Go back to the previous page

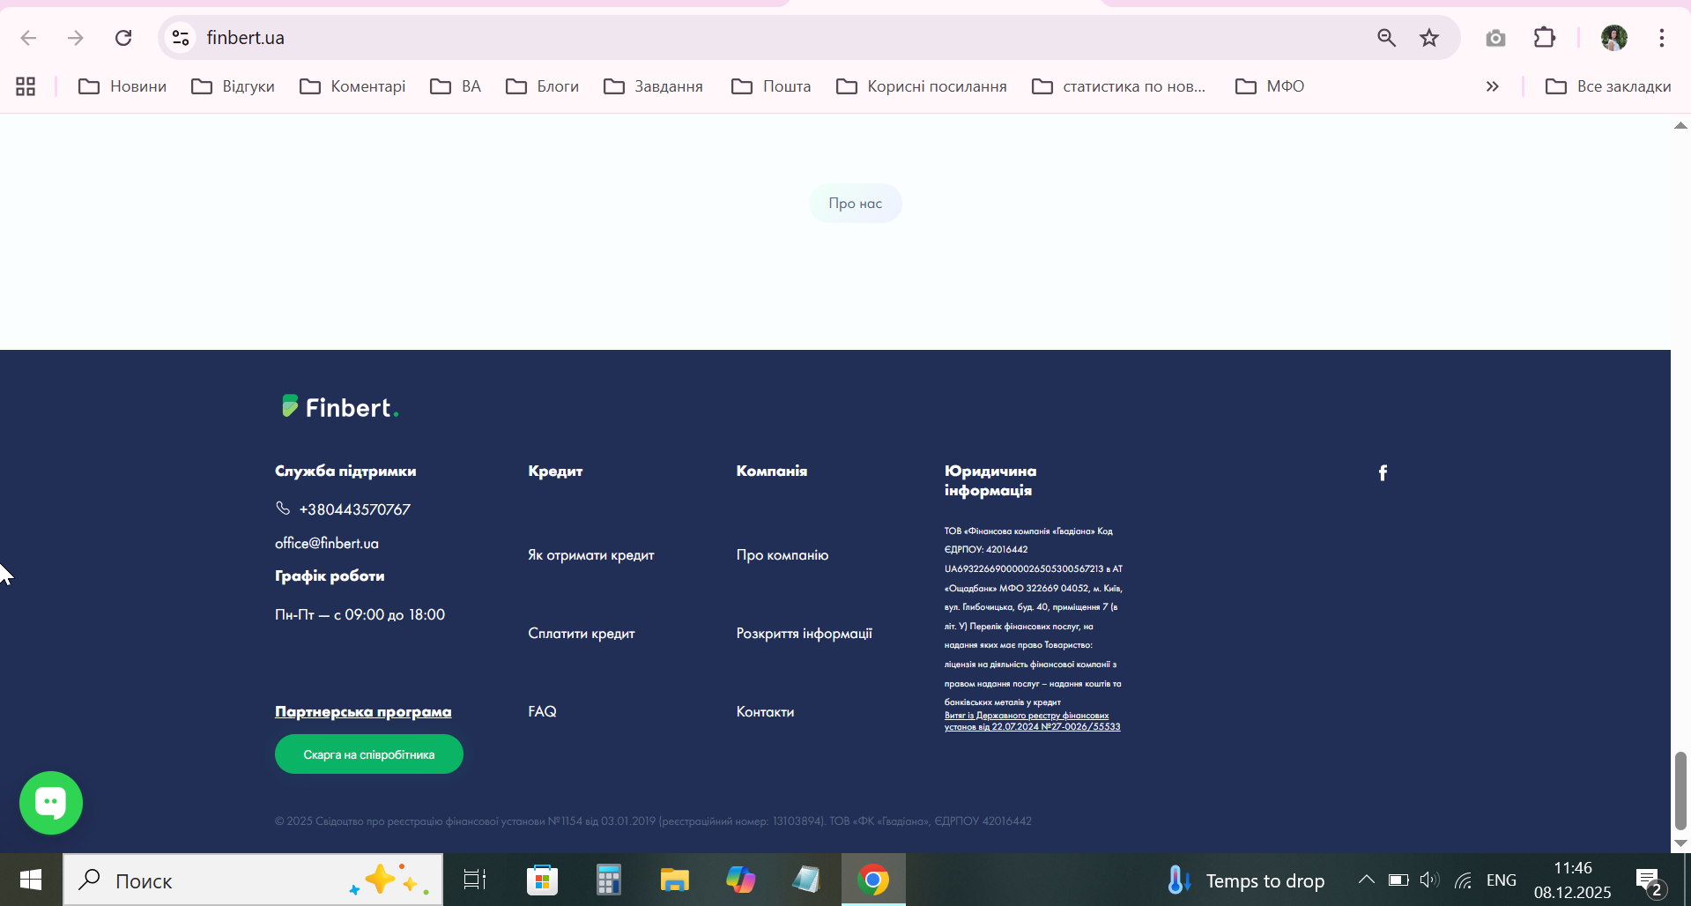coord(28,38)
